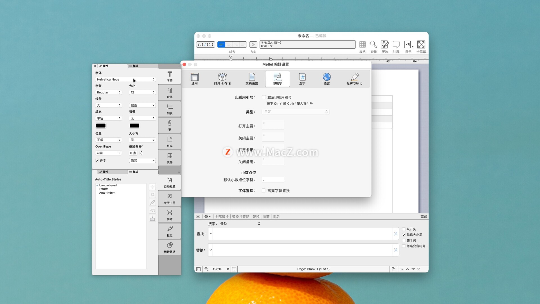This screenshot has height=304, width=540.
Task: Click the 替换 button in the find bar
Action: (256, 216)
